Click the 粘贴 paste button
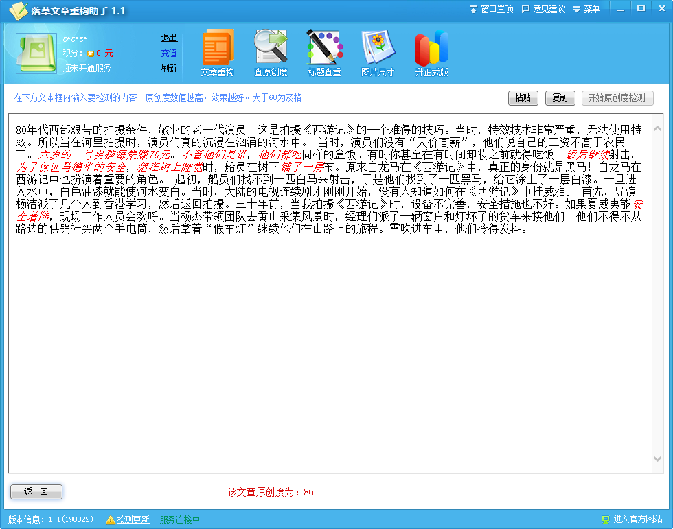This screenshot has height=529, width=673. [523, 97]
